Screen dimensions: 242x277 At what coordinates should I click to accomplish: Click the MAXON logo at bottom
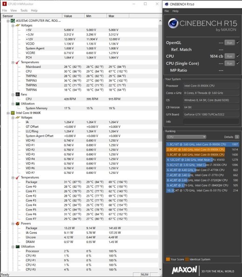[x=184, y=270]
